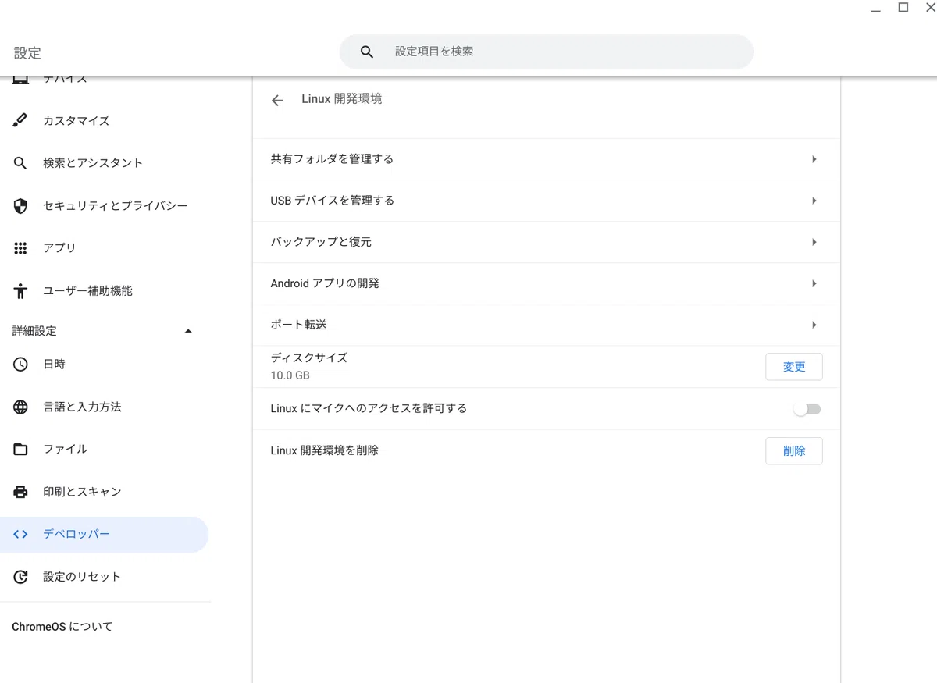Select ファイル in the sidebar
This screenshot has height=683, width=937.
coord(105,450)
